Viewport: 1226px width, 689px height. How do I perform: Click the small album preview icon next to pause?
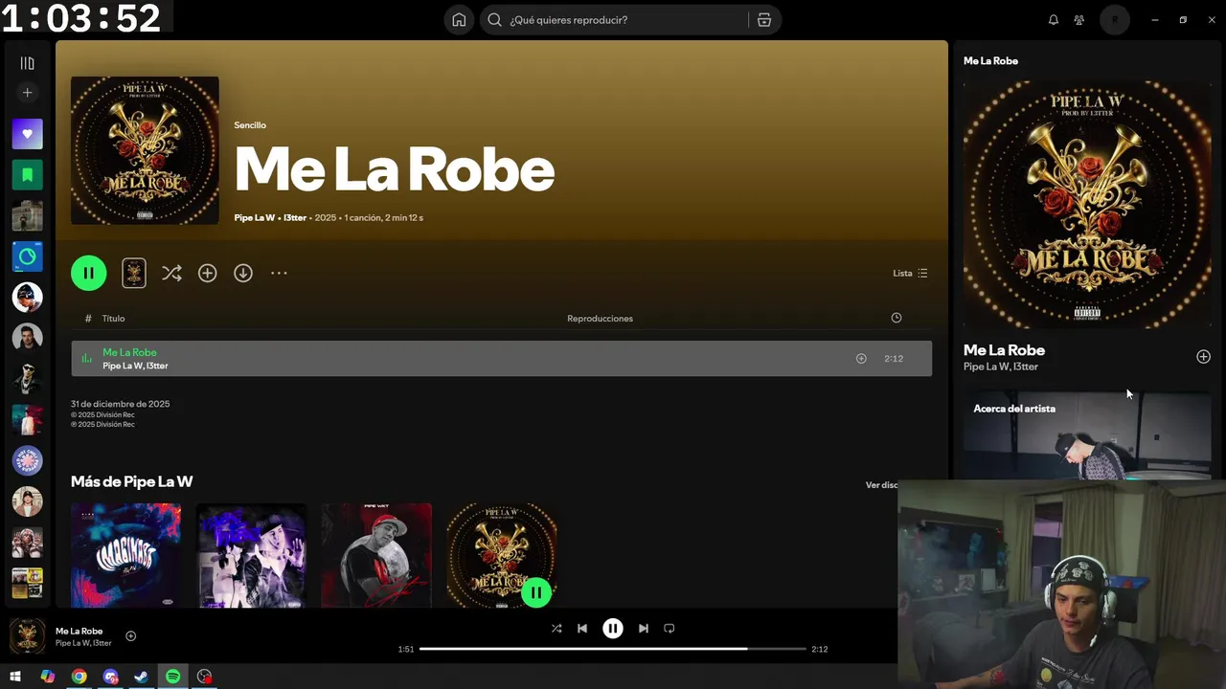pos(134,273)
